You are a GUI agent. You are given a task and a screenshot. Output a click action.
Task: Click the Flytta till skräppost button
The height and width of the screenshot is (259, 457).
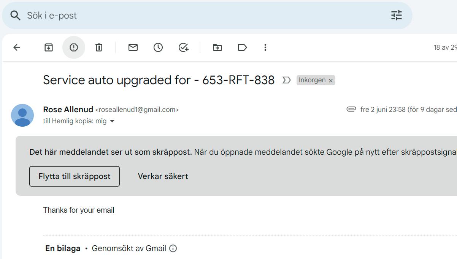(75, 176)
